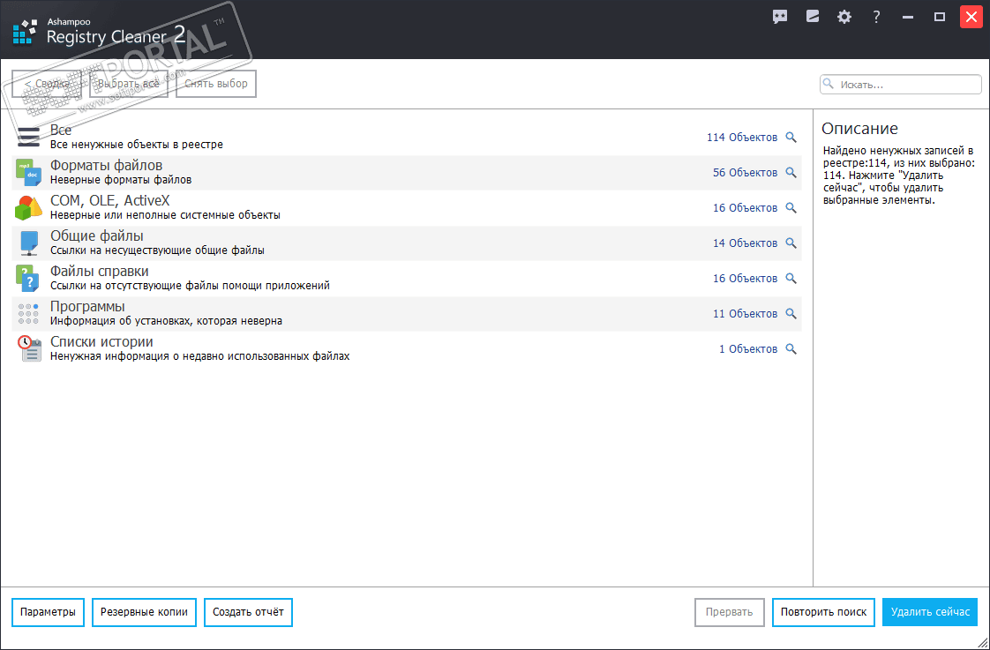Click Создать отчёт button
The image size is (990, 650).
(248, 612)
